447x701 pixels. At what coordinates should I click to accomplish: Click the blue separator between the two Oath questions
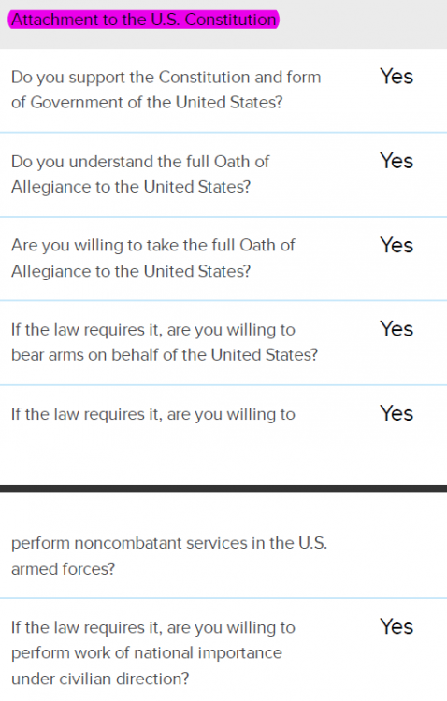[223, 217]
